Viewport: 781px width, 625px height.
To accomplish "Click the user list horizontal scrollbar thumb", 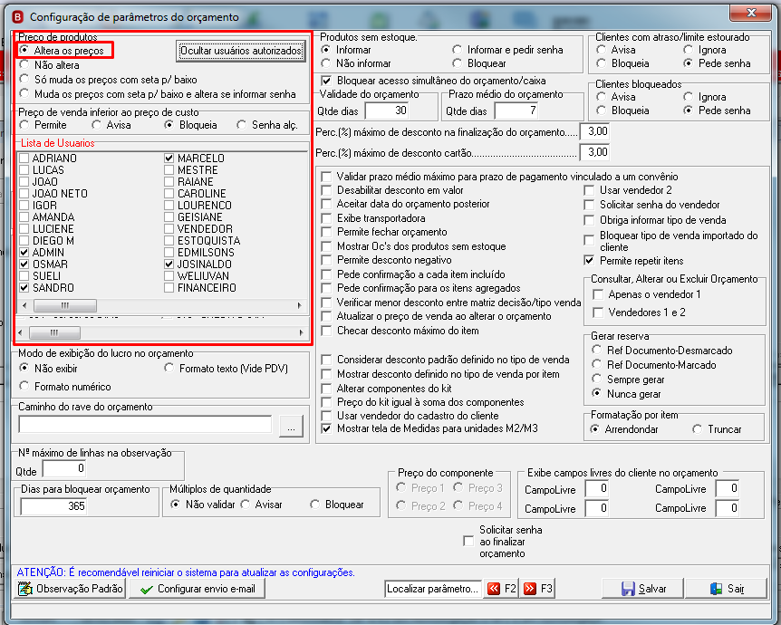I will [65, 305].
